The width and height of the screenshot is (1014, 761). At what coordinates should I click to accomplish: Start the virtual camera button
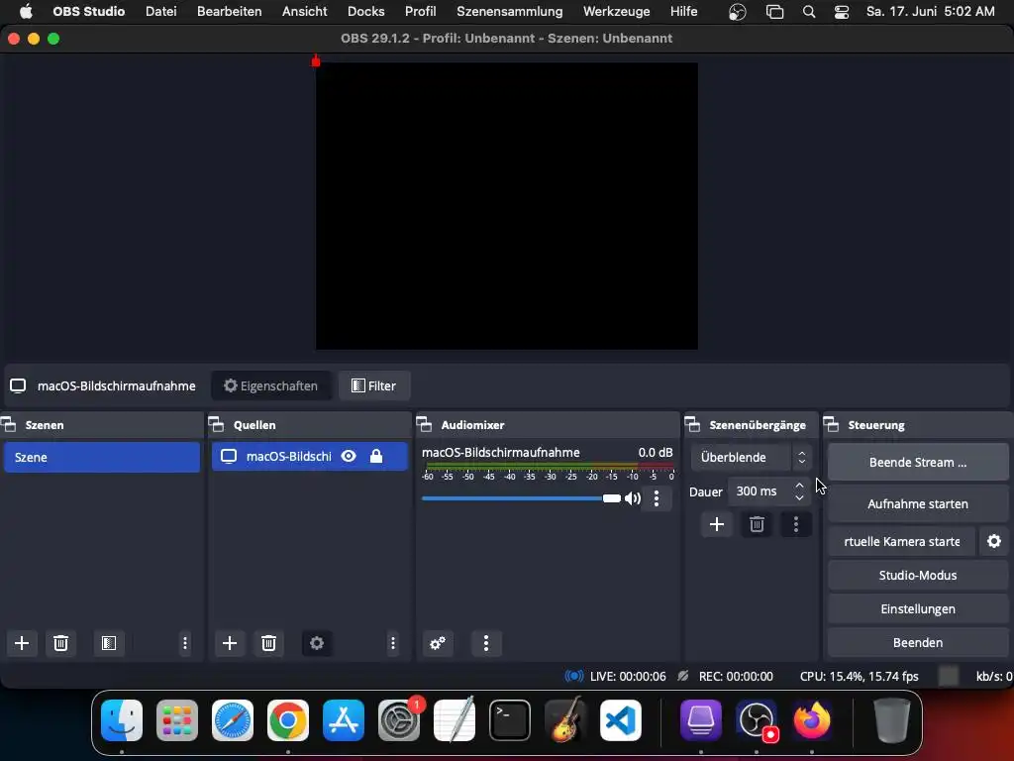coord(901,541)
